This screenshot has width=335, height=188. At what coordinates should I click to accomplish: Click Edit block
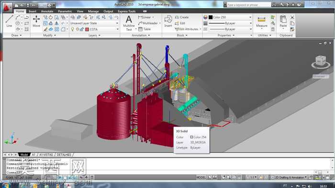pos(180,23)
